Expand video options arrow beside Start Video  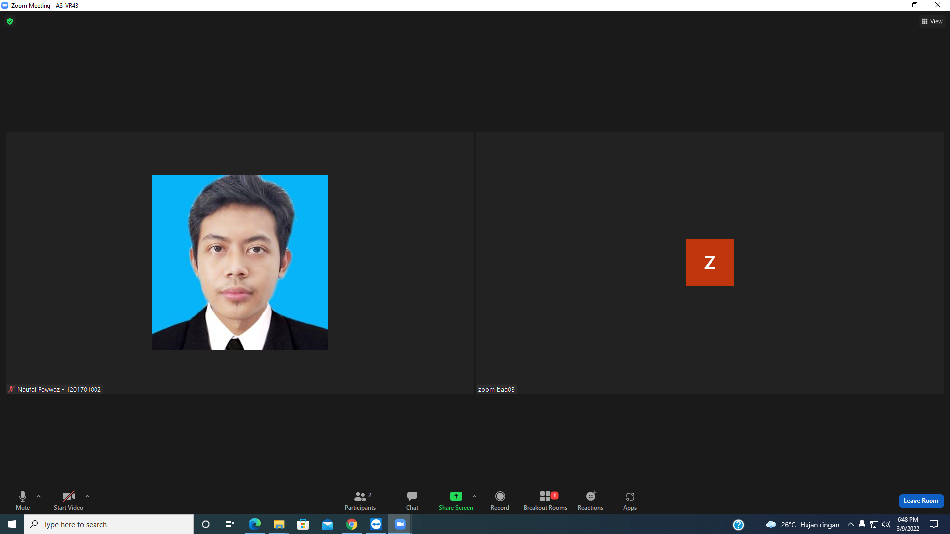click(x=87, y=496)
